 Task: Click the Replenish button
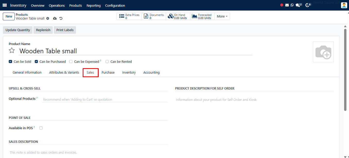[43, 30]
